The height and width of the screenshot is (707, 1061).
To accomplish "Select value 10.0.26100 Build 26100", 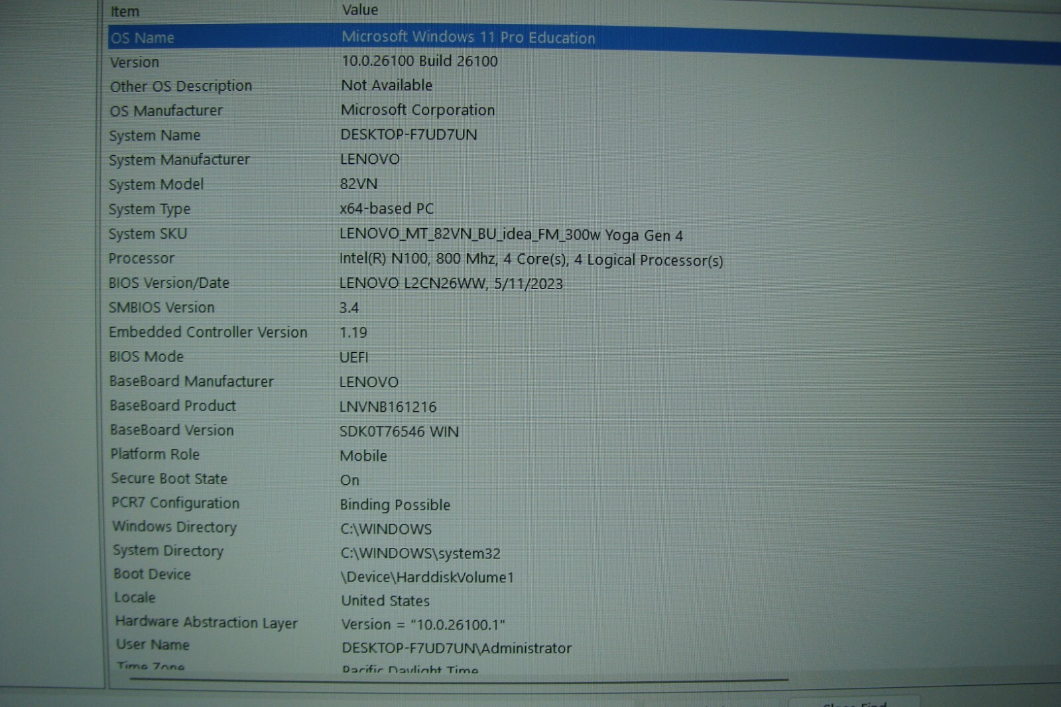I will tap(419, 61).
